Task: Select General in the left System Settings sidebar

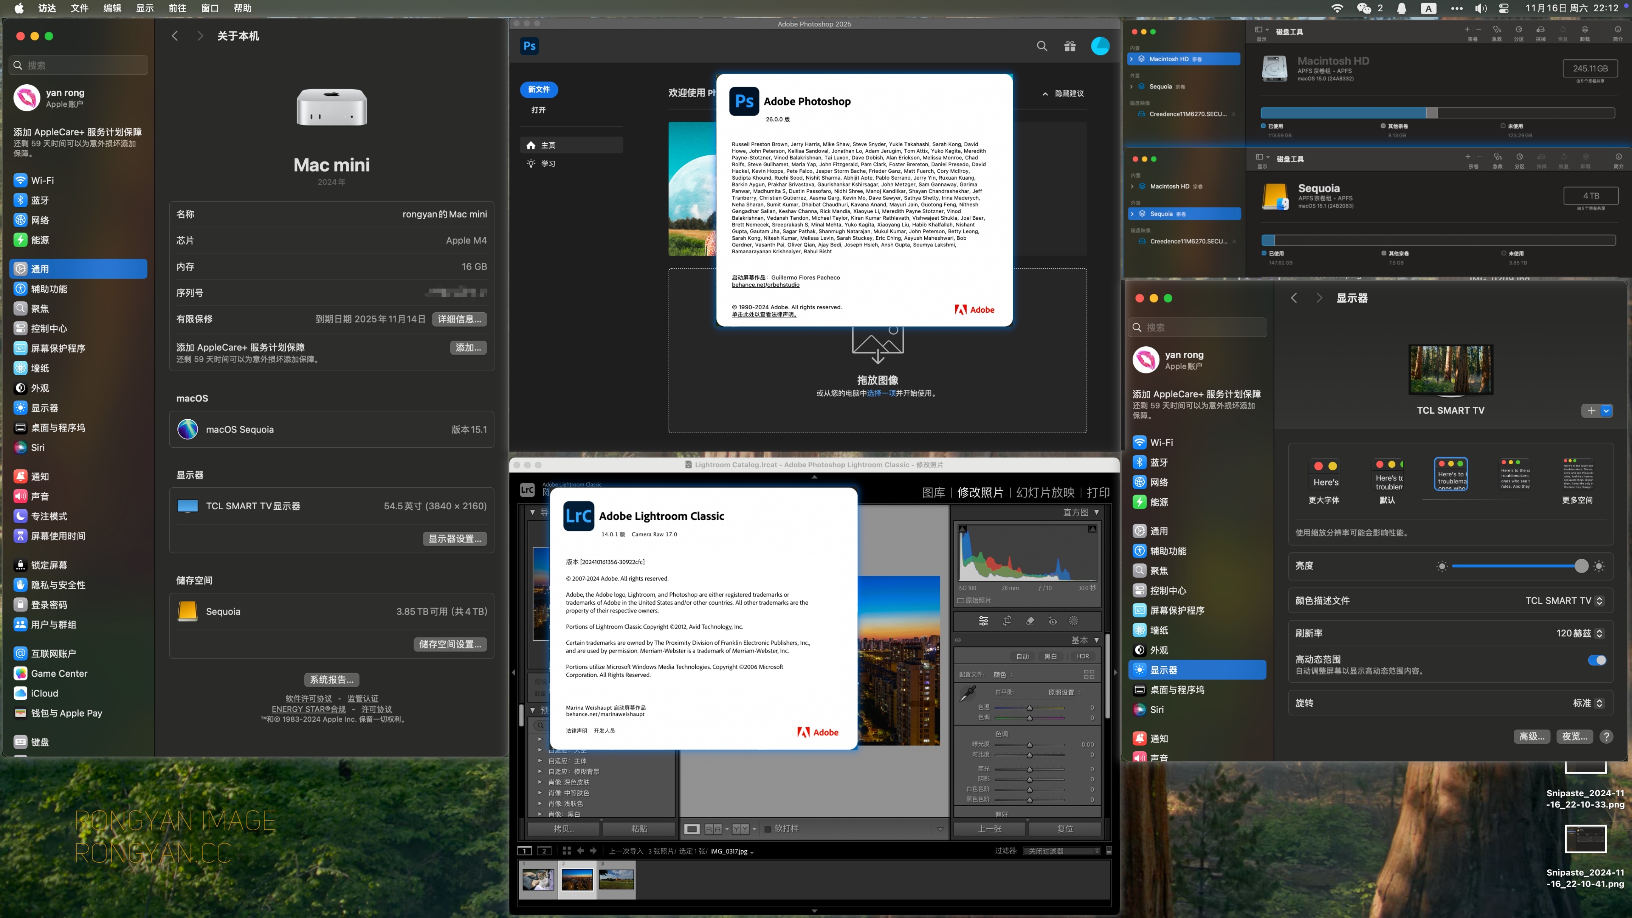Action: tap(79, 268)
